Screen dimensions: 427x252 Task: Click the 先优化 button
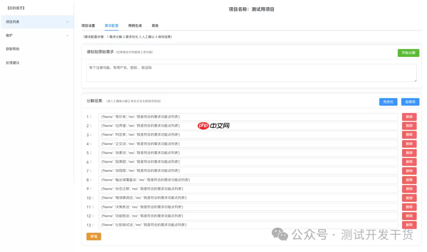[x=388, y=102]
